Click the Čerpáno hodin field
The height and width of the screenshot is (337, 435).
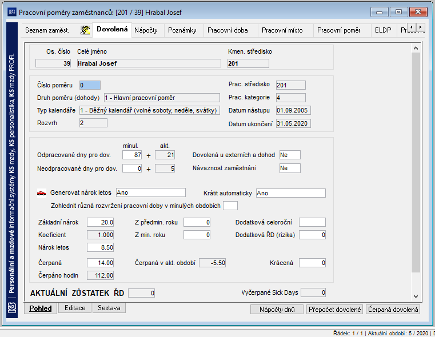(100, 275)
